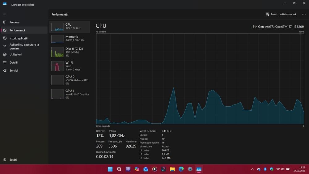Open the Windows Security tray icon

(272, 169)
